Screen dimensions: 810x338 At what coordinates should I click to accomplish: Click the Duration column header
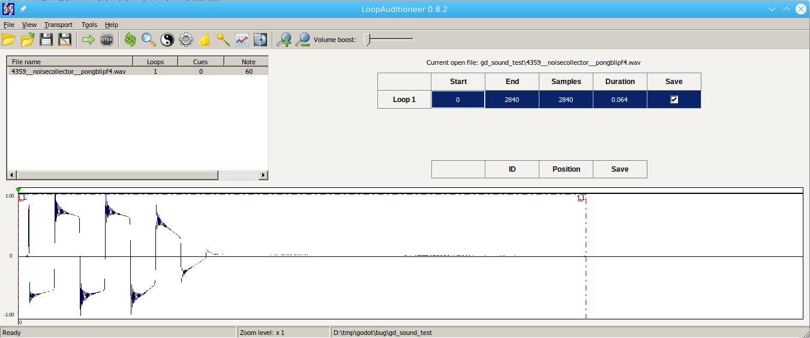pyautogui.click(x=620, y=82)
